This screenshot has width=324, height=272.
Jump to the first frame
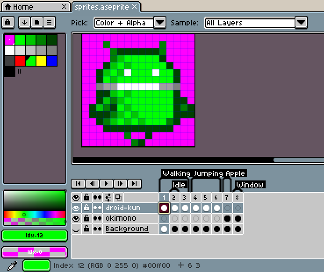pos(77,184)
